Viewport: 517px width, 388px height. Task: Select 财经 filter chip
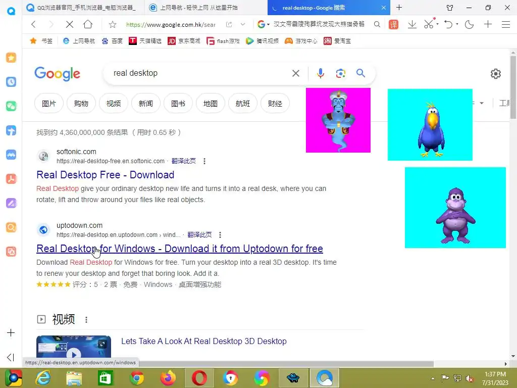[x=275, y=104]
